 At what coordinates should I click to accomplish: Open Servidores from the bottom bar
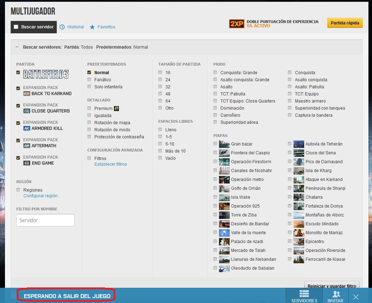(304, 296)
